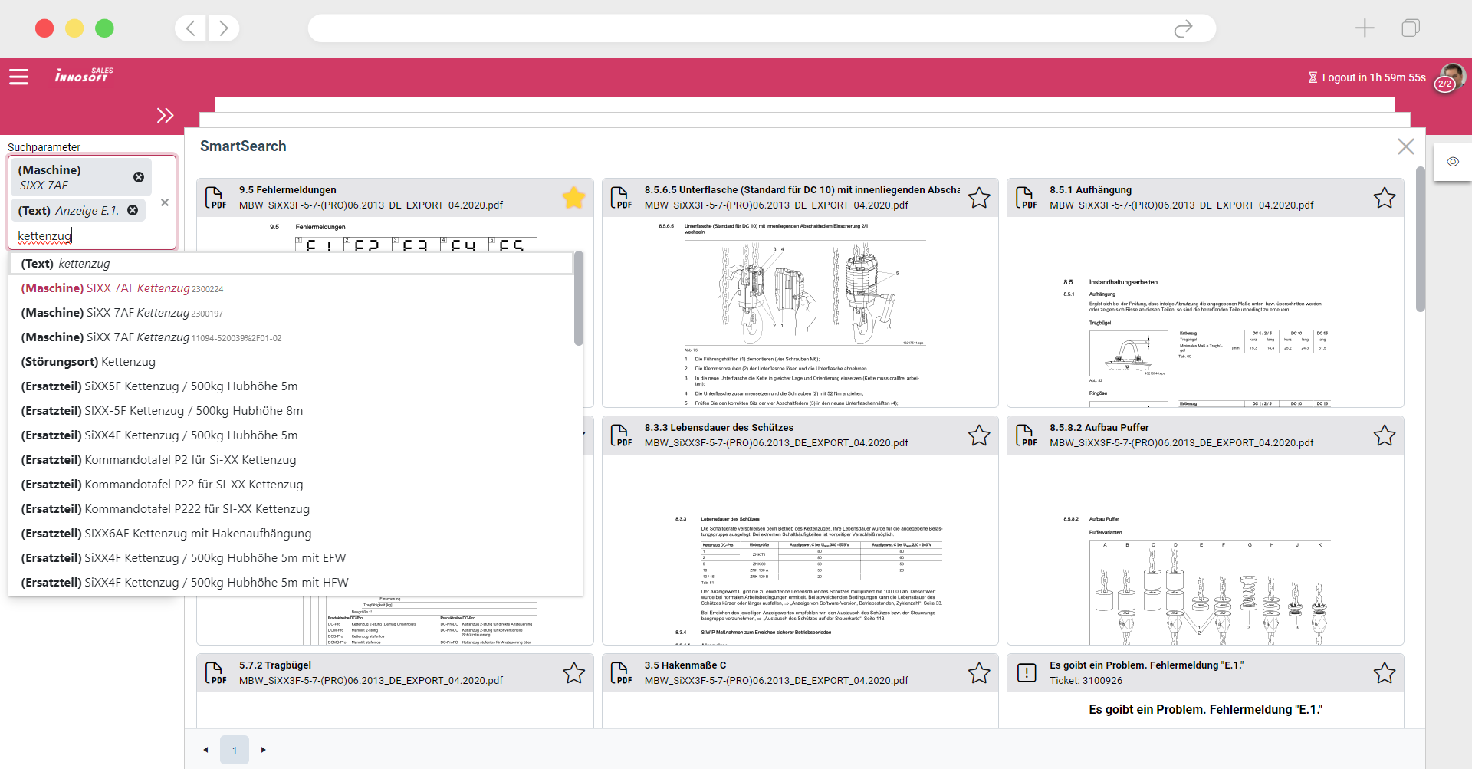Star the 8.3.3 Lebensdauer des Schützes result
This screenshot has width=1472, height=769.
point(979,435)
